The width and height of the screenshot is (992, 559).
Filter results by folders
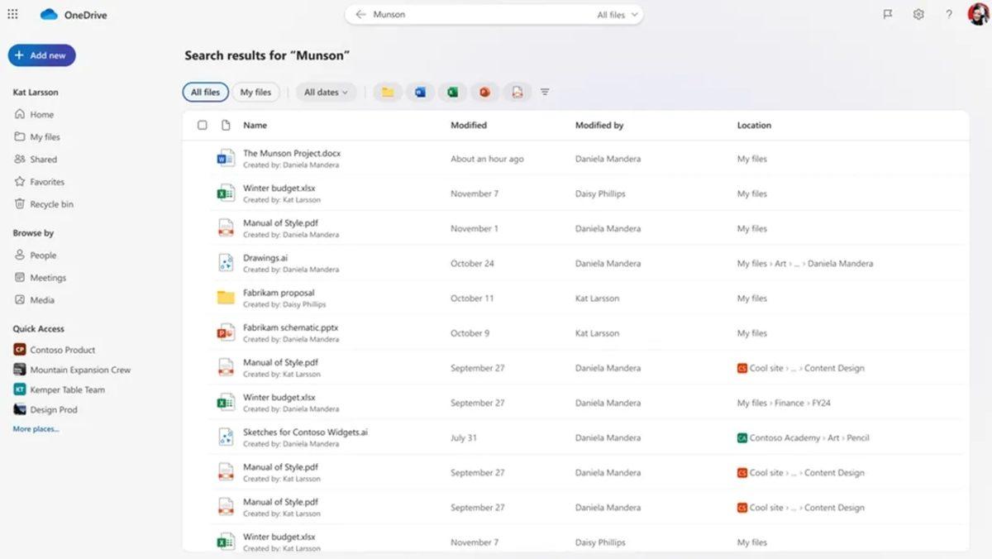tap(388, 92)
